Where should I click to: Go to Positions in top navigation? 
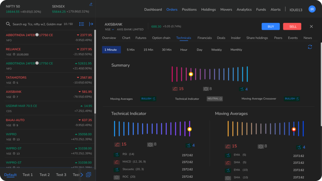coord(189,9)
